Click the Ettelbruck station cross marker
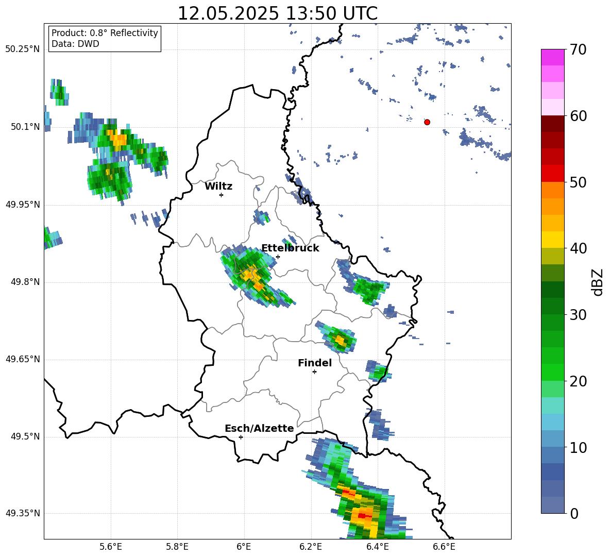The height and width of the screenshot is (557, 610). [278, 257]
